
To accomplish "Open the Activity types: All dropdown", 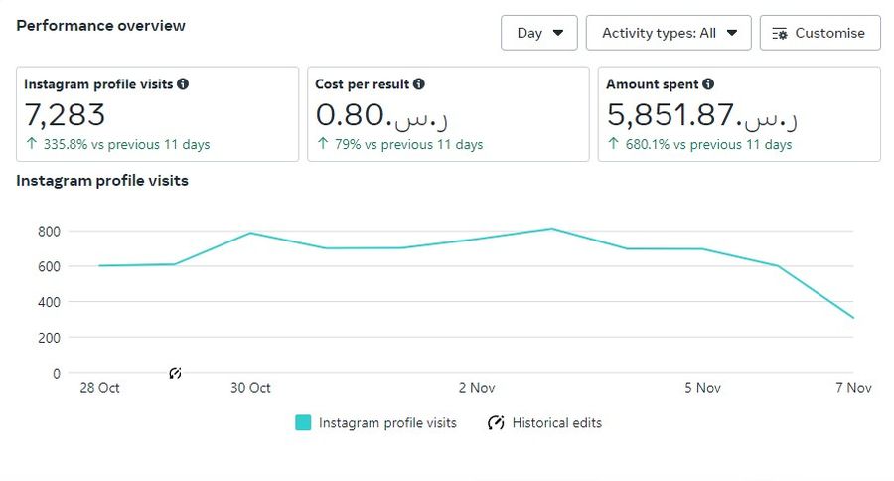I will (669, 33).
